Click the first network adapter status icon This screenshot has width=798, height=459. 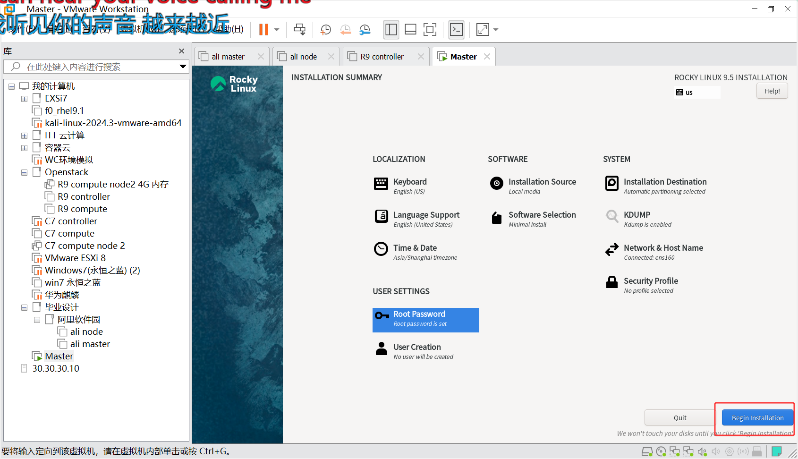coord(675,452)
